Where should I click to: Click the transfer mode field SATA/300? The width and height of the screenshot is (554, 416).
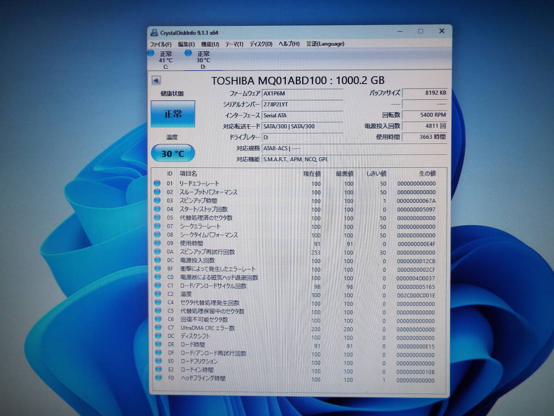[302, 126]
